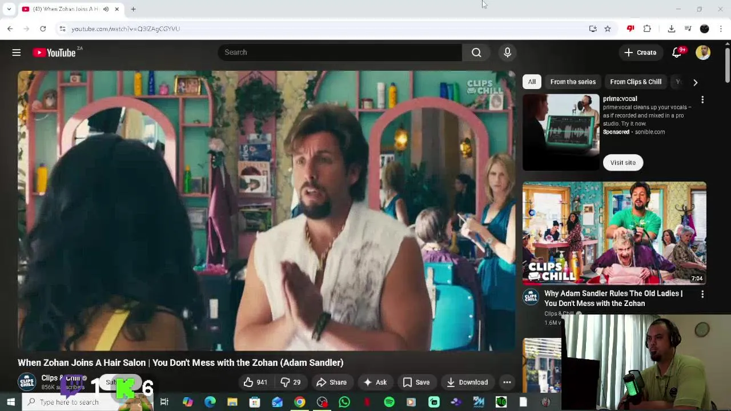This screenshot has width=731, height=411.
Task: Share the video
Action: 332,382
